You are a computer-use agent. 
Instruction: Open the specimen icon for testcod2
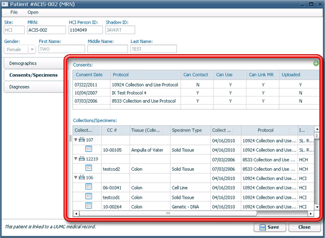88,168
